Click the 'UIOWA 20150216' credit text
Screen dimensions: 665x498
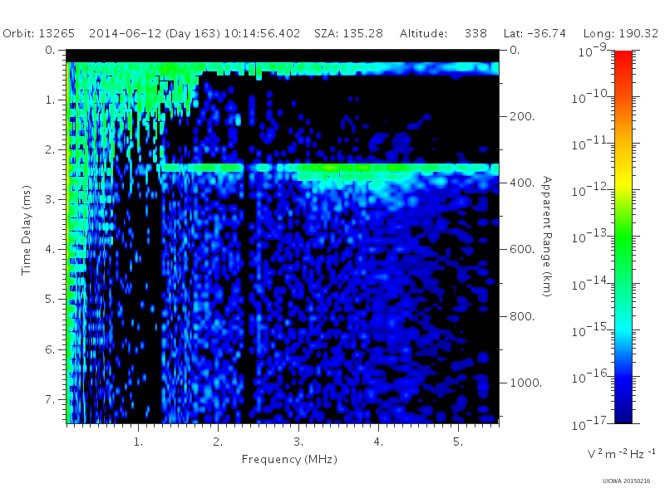[627, 481]
